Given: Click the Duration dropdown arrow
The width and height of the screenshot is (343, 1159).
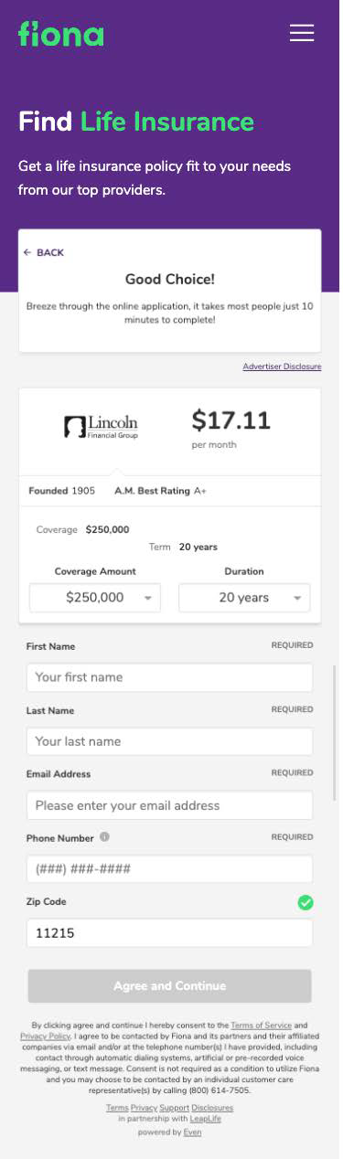Looking at the screenshot, I should tap(297, 599).
